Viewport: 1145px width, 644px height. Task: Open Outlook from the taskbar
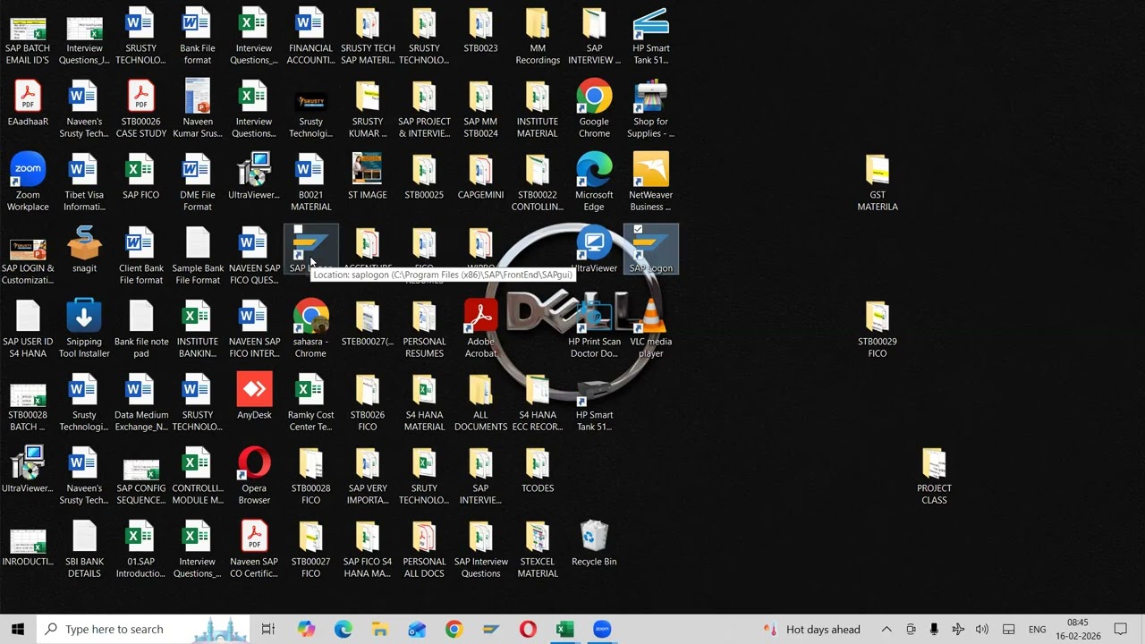click(x=417, y=629)
